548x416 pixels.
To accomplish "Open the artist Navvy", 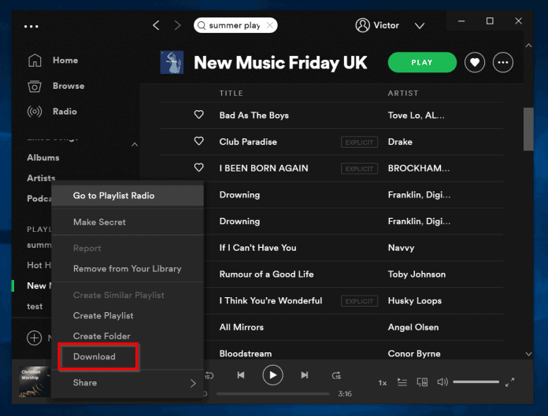I will (401, 248).
